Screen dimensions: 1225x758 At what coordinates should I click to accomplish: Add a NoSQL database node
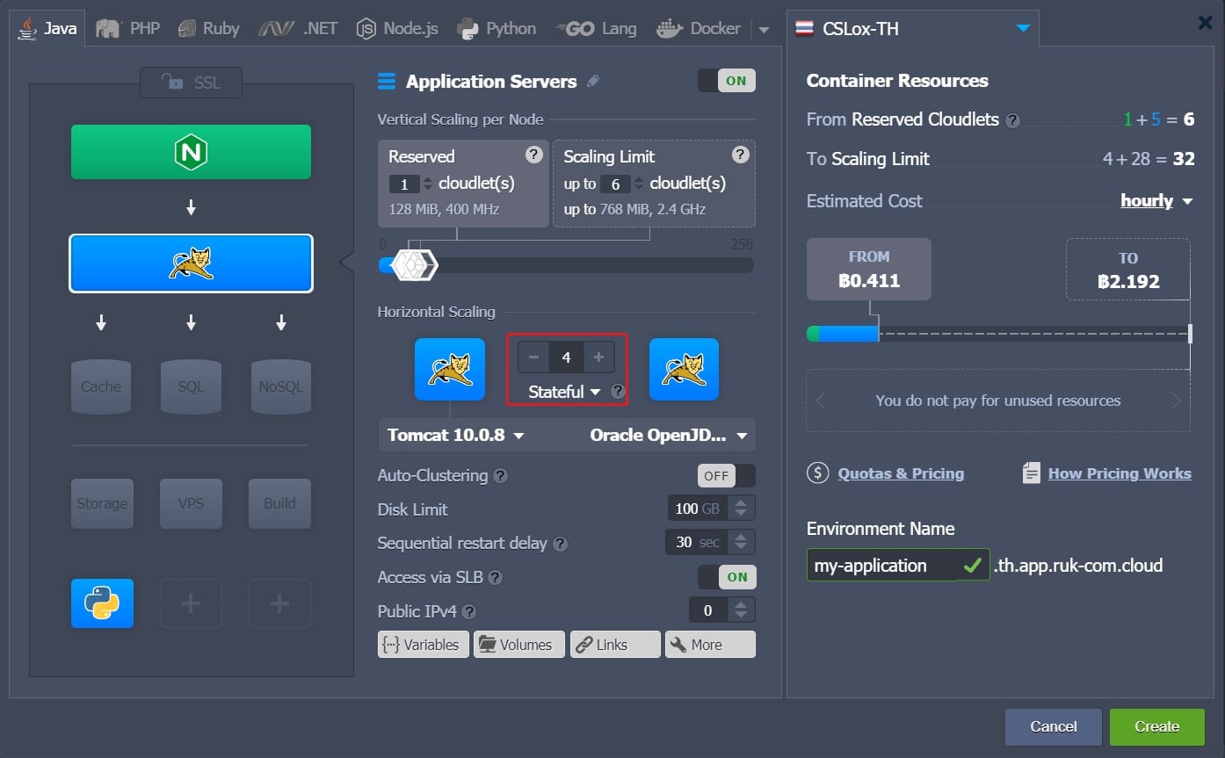coord(280,386)
